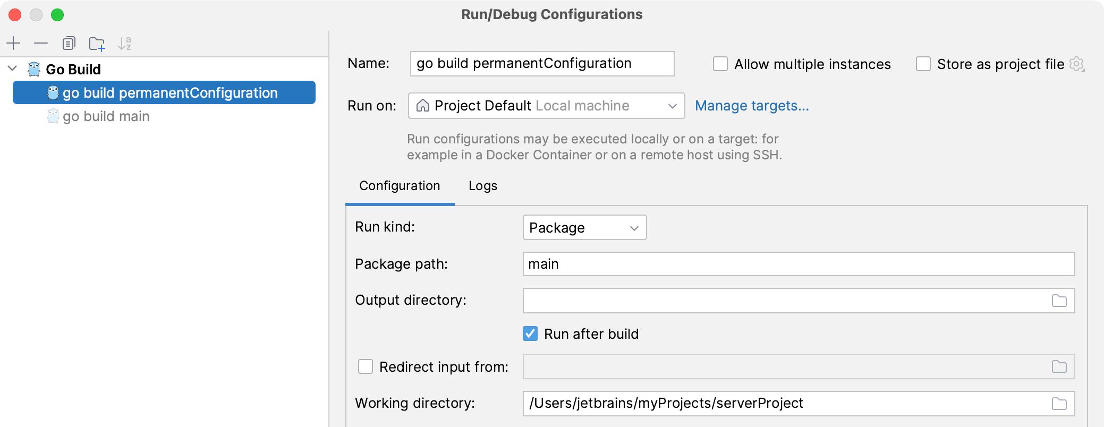This screenshot has height=427, width=1104.
Task: Click the red window close button
Action: pos(15,15)
